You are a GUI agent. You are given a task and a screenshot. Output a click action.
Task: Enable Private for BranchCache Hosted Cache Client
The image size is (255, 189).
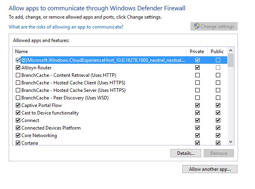[197, 82]
